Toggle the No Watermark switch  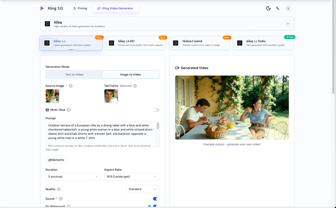point(156,206)
